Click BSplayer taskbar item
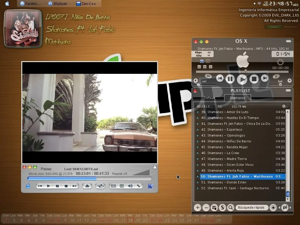The height and width of the screenshot is (225, 300). click(x=58, y=4)
